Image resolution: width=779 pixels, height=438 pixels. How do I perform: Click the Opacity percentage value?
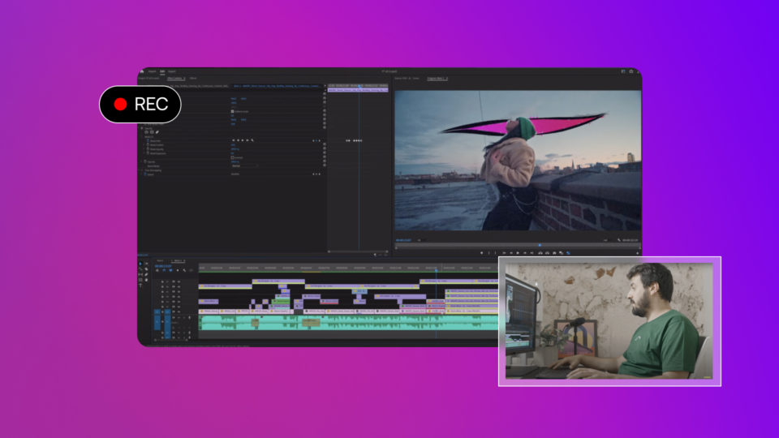(235, 162)
